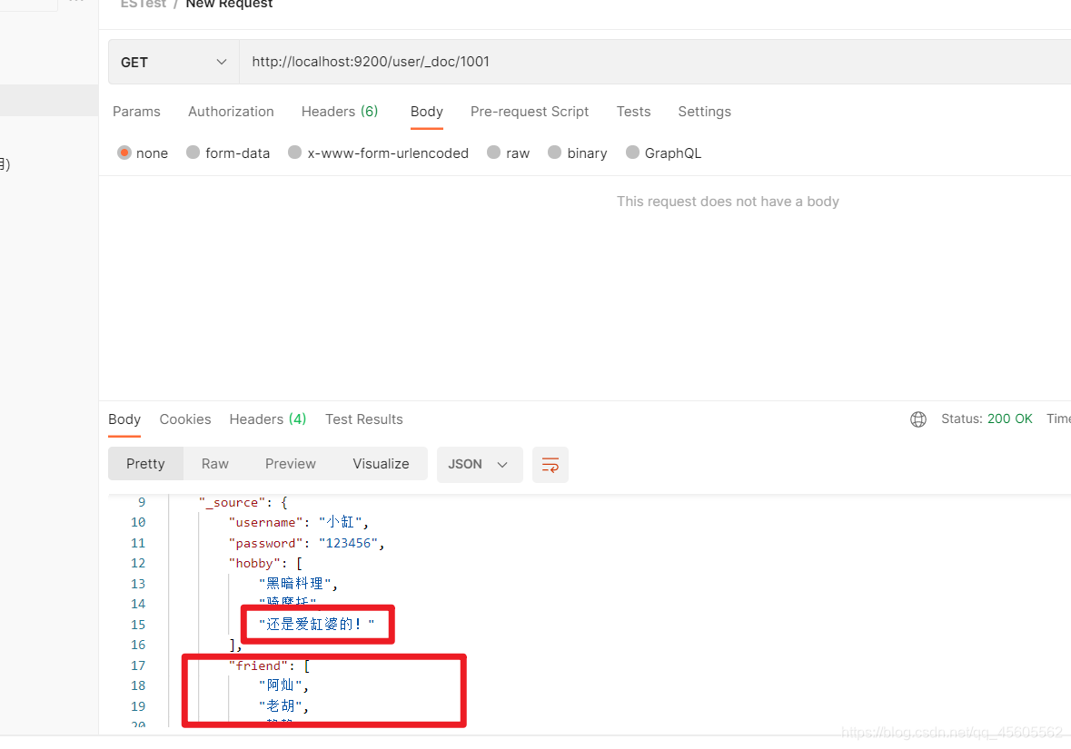Click the Status 200 OK text
1071x749 pixels.
click(987, 419)
